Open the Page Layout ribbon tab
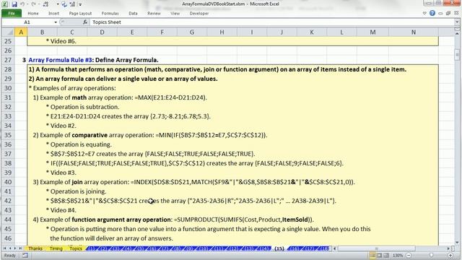This screenshot has width=462, height=260. tap(80, 13)
